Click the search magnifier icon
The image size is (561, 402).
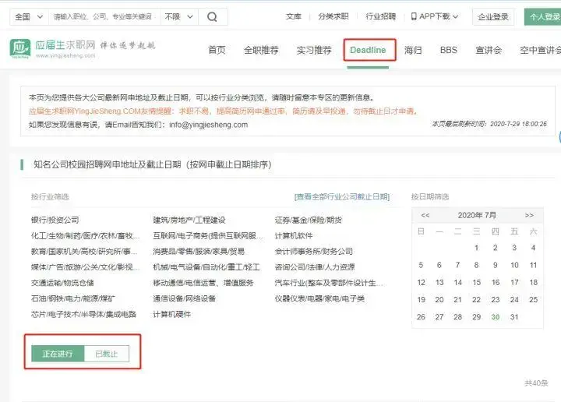[x=212, y=17]
